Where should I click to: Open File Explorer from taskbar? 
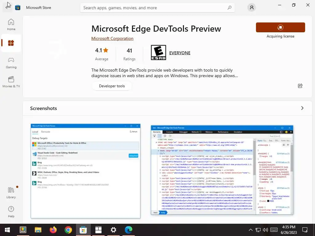(x=38, y=230)
